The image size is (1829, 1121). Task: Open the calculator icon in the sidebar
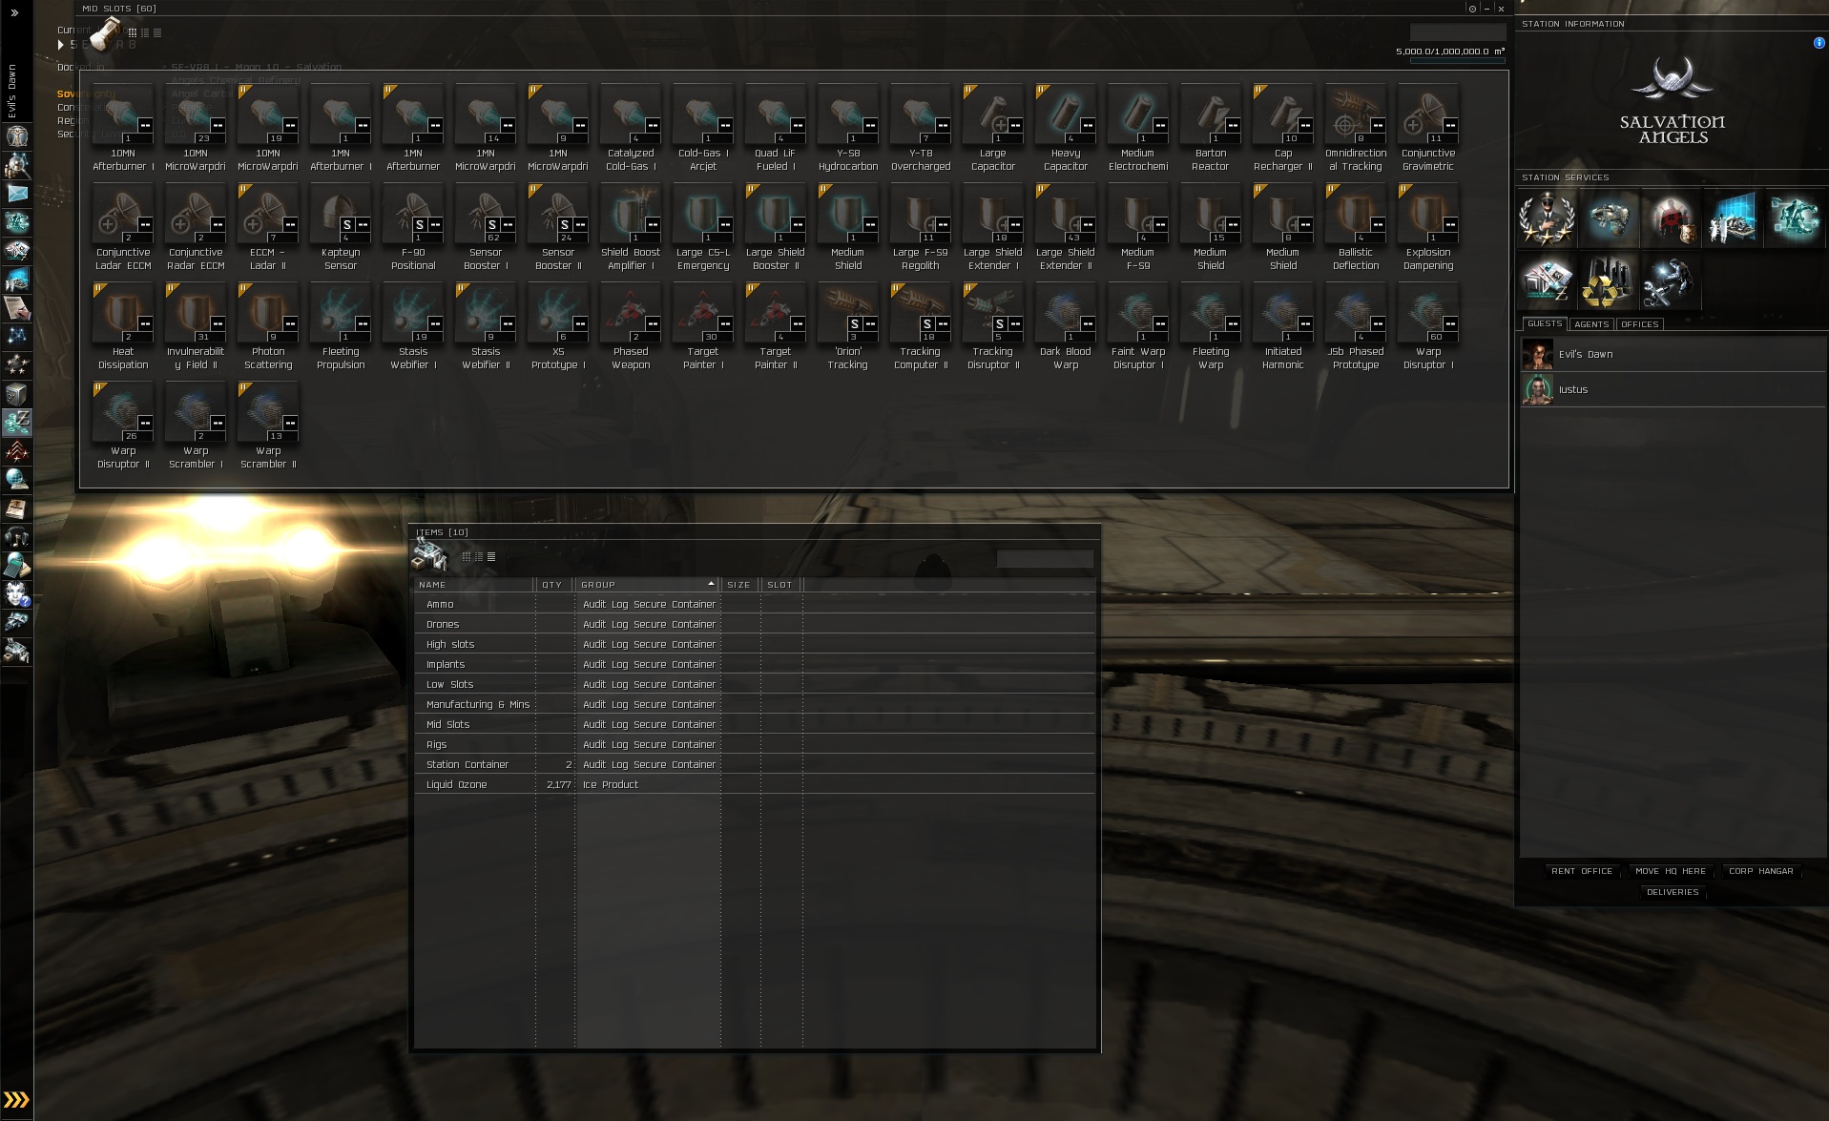[17, 566]
